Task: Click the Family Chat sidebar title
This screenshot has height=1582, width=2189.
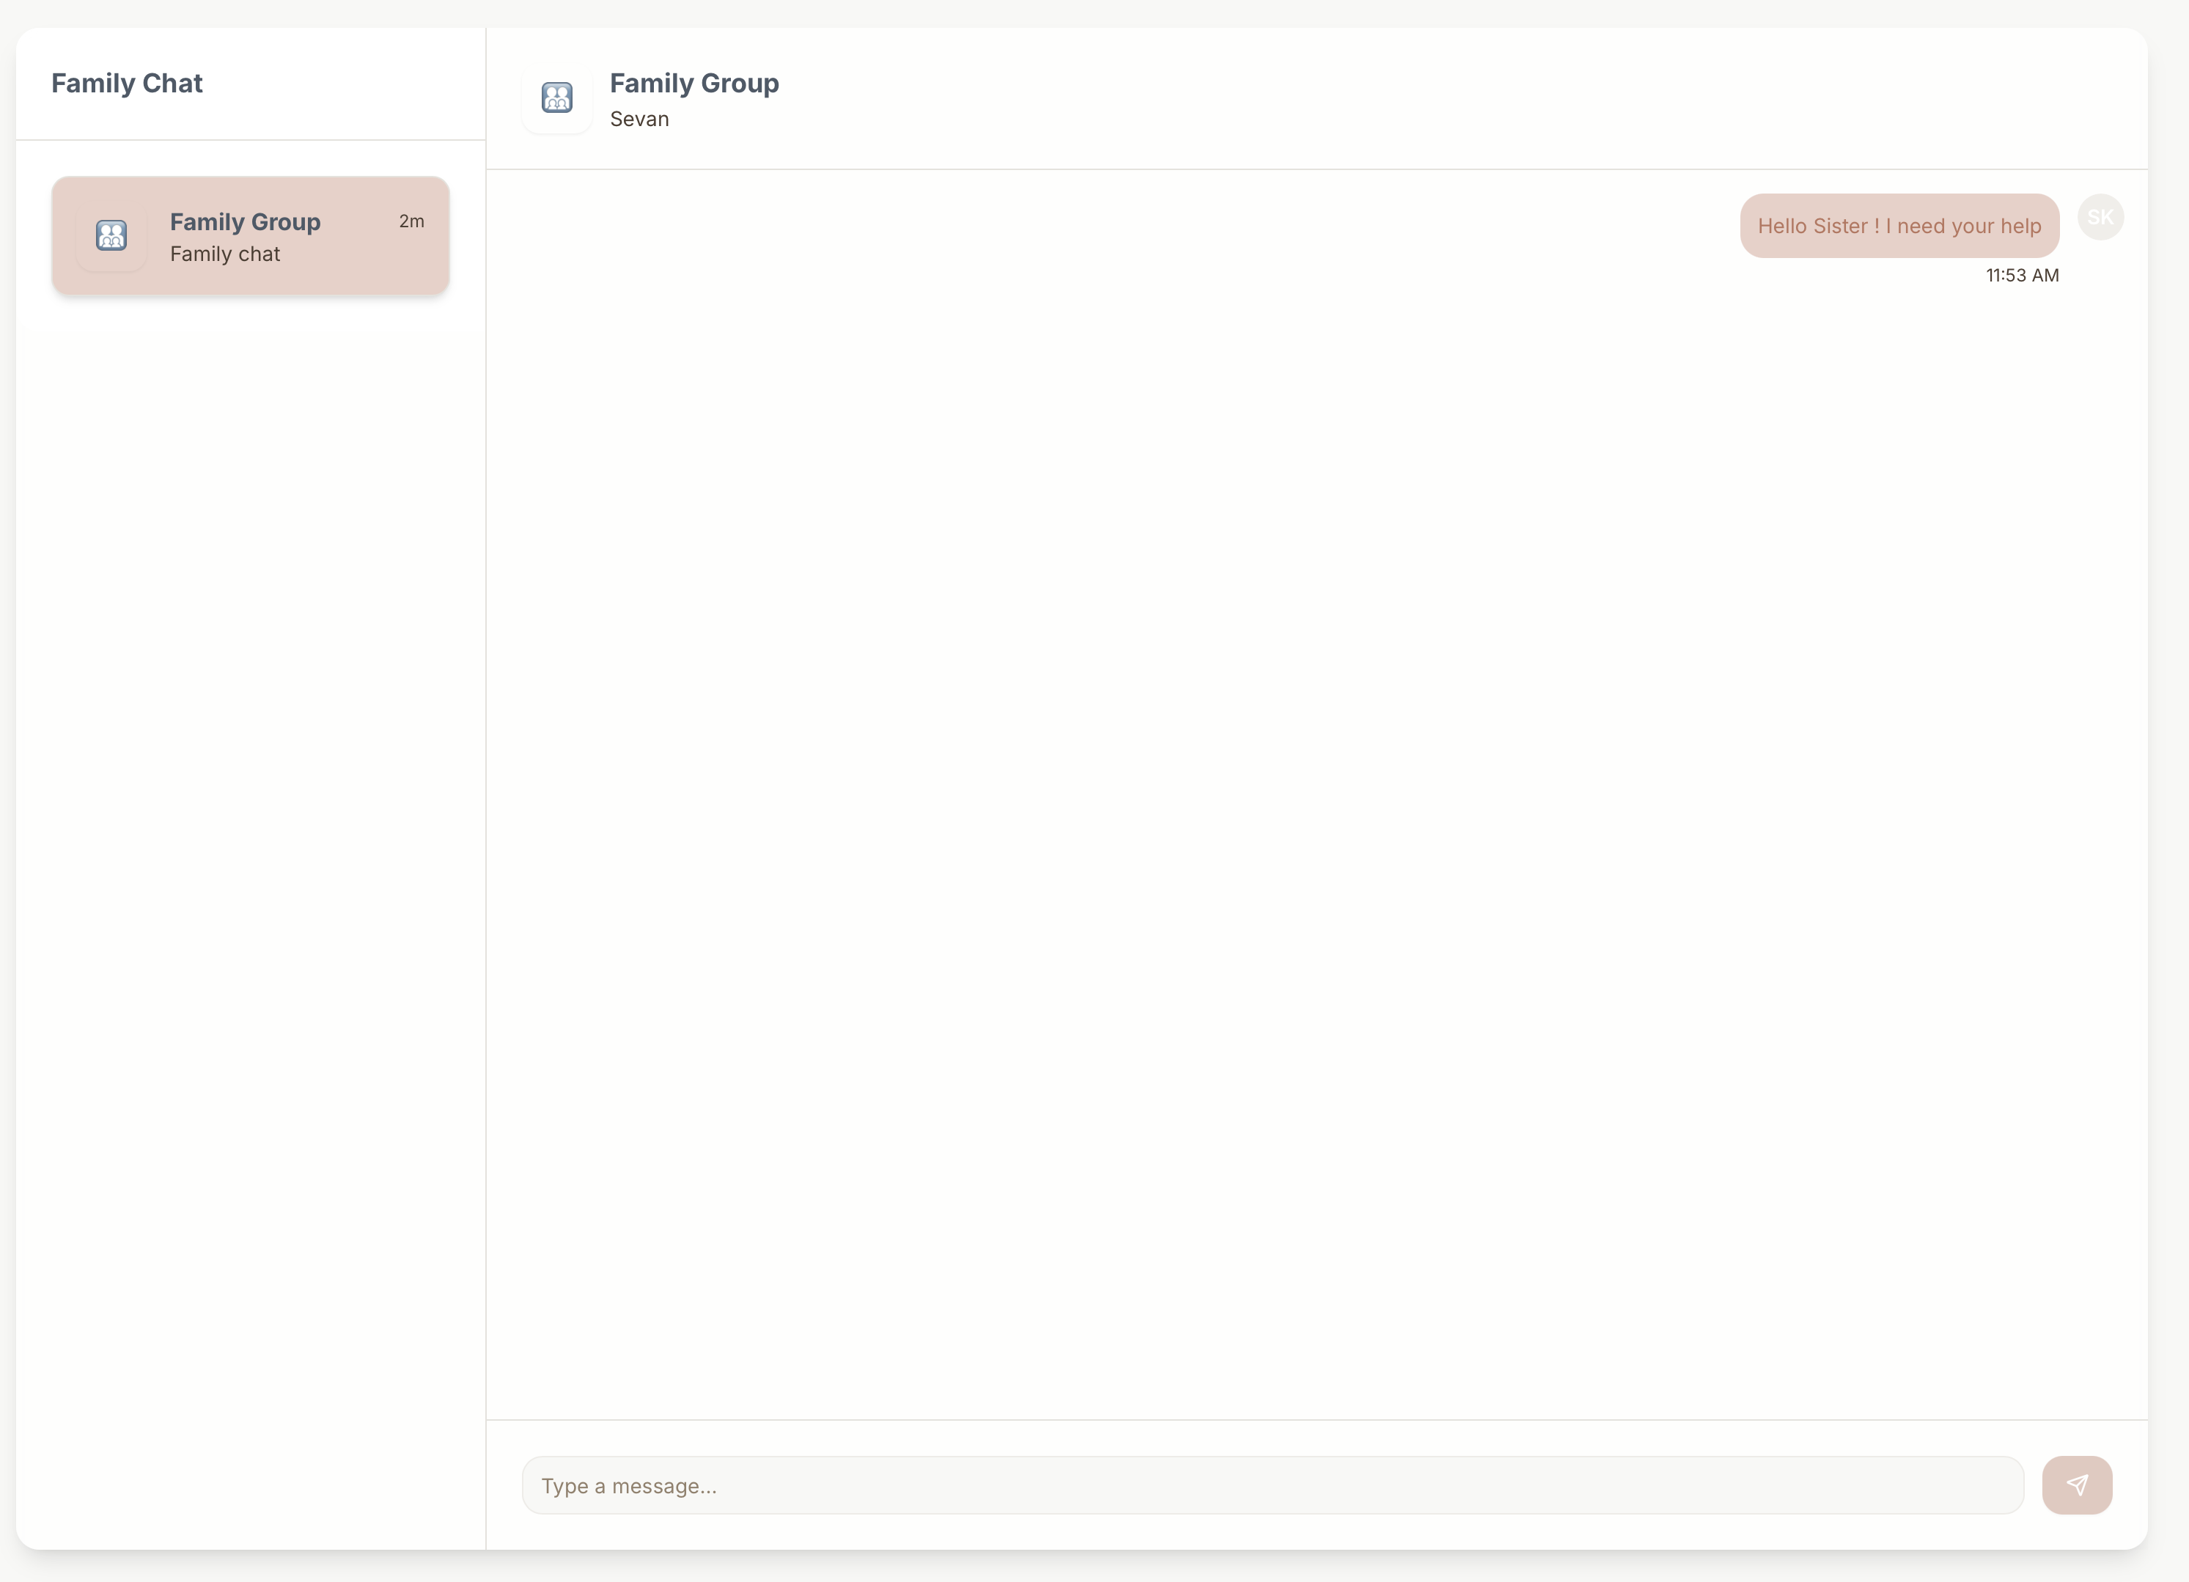Action: pyautogui.click(x=126, y=84)
